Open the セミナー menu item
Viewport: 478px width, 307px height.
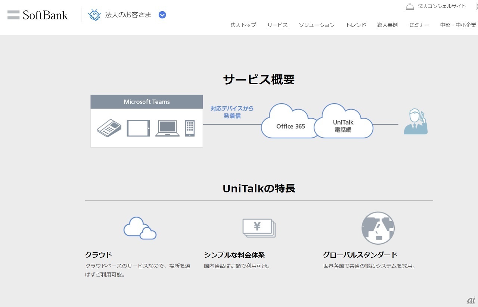pyautogui.click(x=419, y=25)
